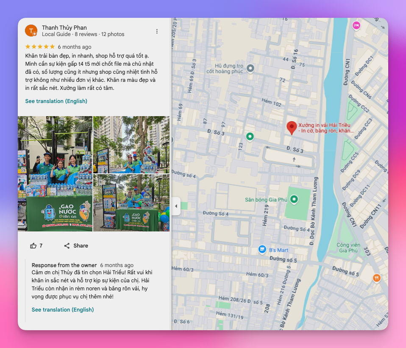Click the reviewer name Thanh Thủy Phan
Screen dimensions: 406x348
(64, 28)
